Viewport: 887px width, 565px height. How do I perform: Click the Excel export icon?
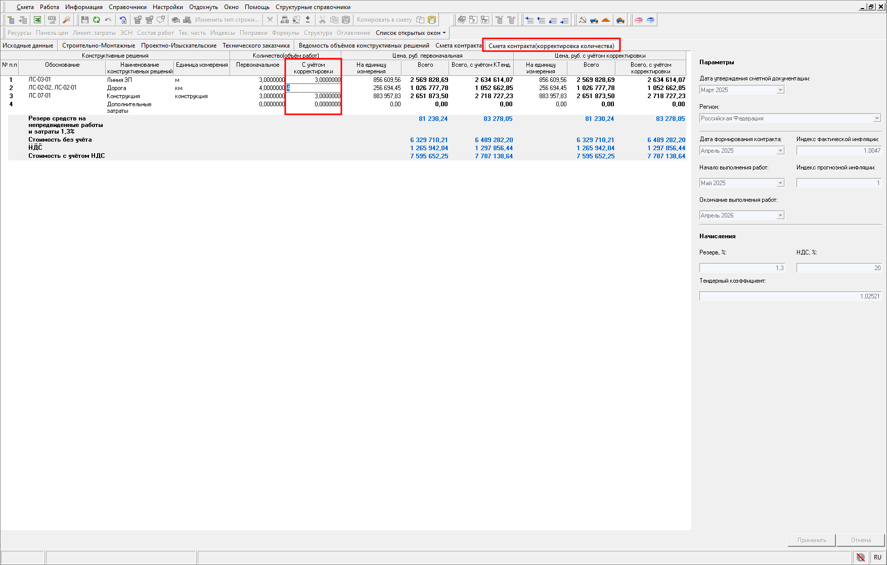[x=37, y=20]
